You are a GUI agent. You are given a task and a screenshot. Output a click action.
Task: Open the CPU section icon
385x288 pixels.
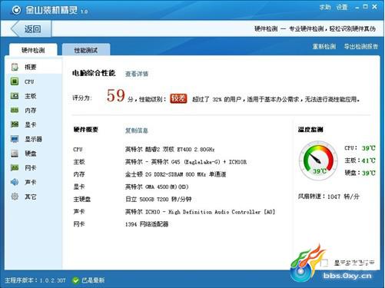[15, 81]
